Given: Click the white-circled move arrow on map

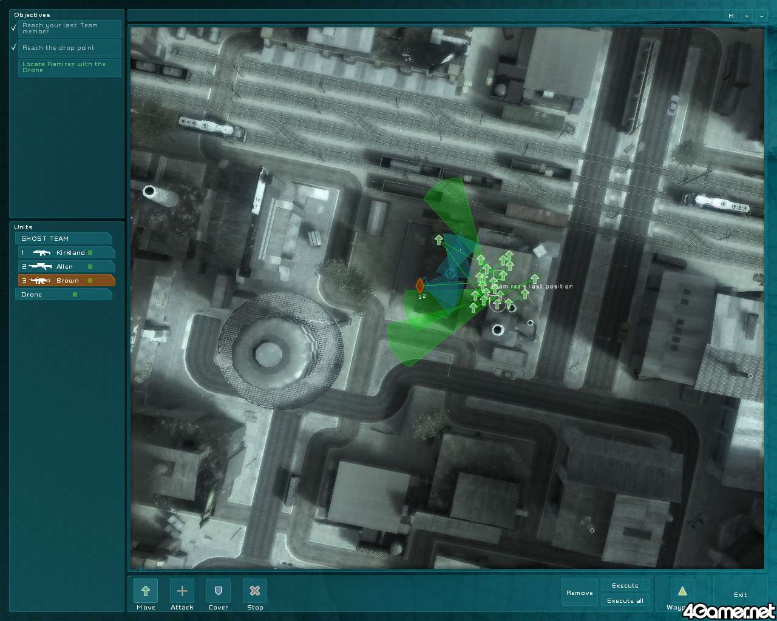Looking at the screenshot, I should [x=497, y=304].
